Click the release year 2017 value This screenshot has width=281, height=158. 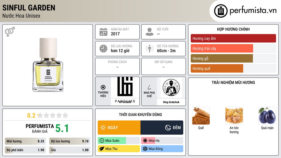click(115, 34)
